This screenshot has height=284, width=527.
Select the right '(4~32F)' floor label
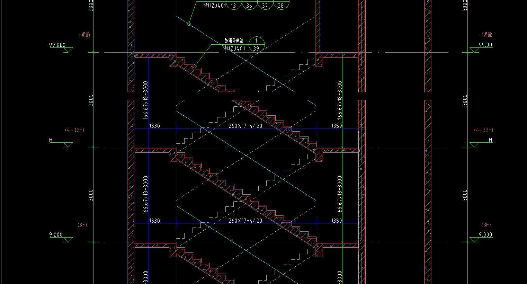(x=484, y=130)
